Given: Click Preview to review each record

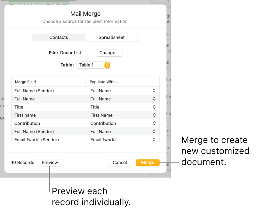Looking at the screenshot, I should [x=50, y=162].
